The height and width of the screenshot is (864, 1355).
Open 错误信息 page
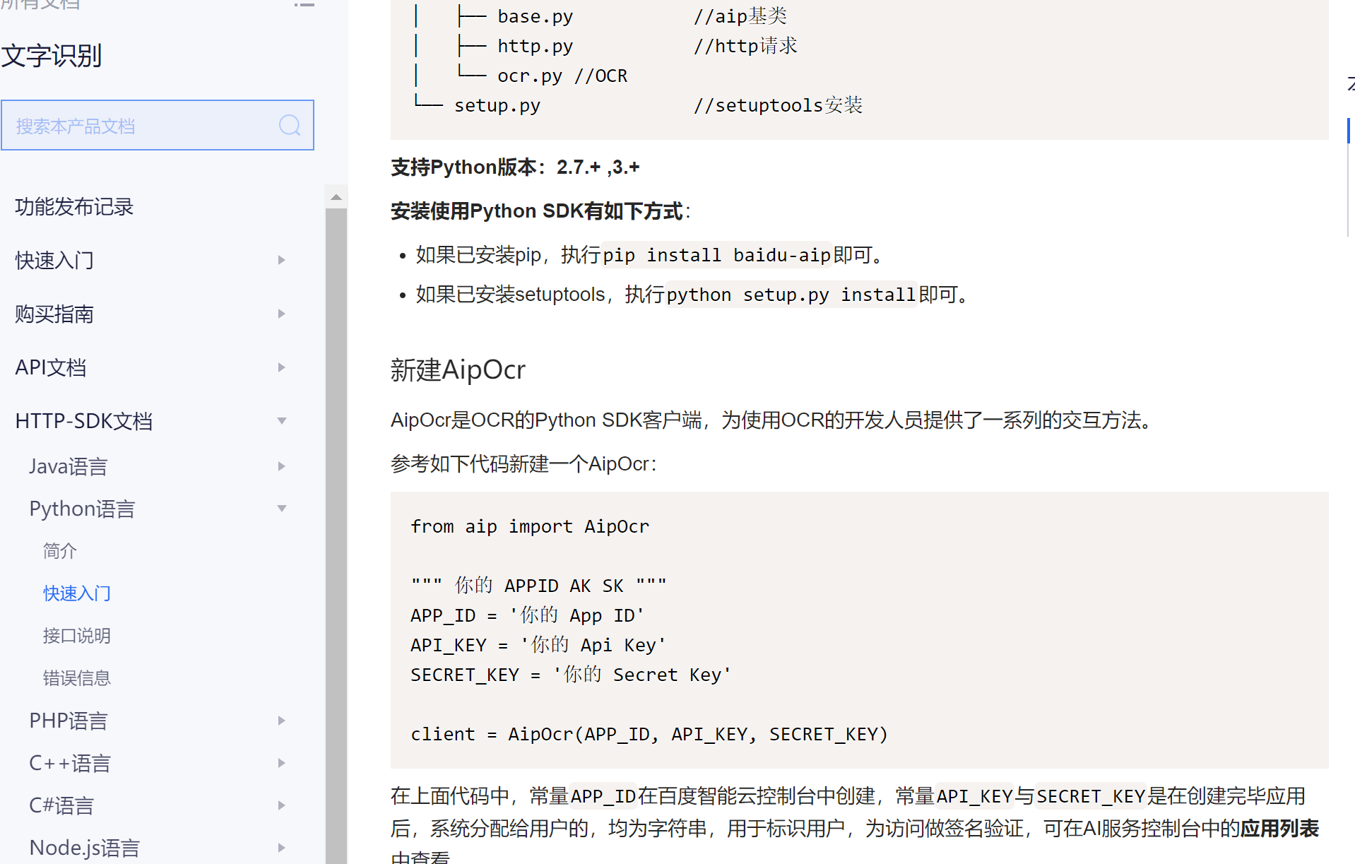pos(77,678)
